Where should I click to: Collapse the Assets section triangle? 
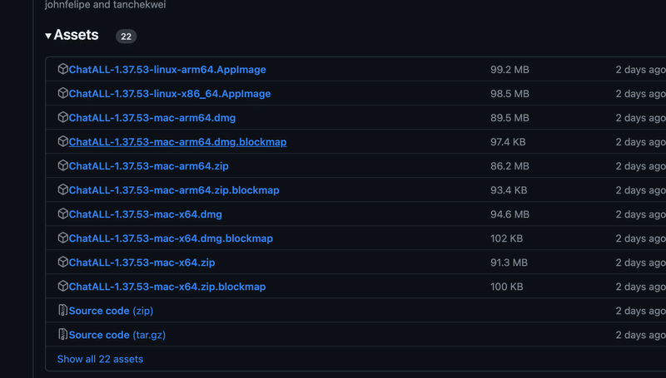click(48, 36)
